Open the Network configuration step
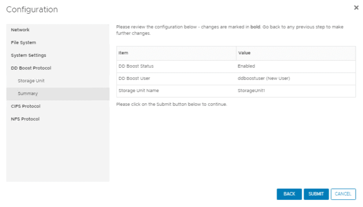Image resolution: width=363 pixels, height=207 pixels. [20, 30]
